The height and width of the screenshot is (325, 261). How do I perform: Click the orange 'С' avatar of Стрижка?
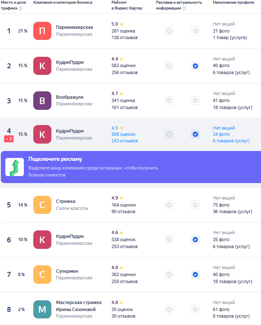(x=42, y=205)
